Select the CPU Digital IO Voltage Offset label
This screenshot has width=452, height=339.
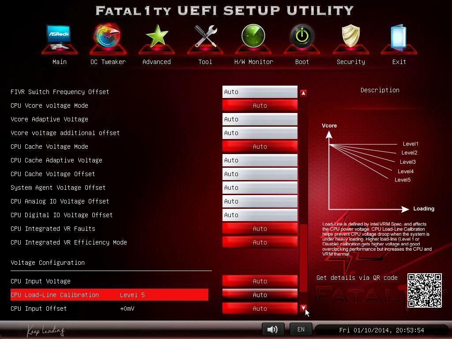[61, 215]
